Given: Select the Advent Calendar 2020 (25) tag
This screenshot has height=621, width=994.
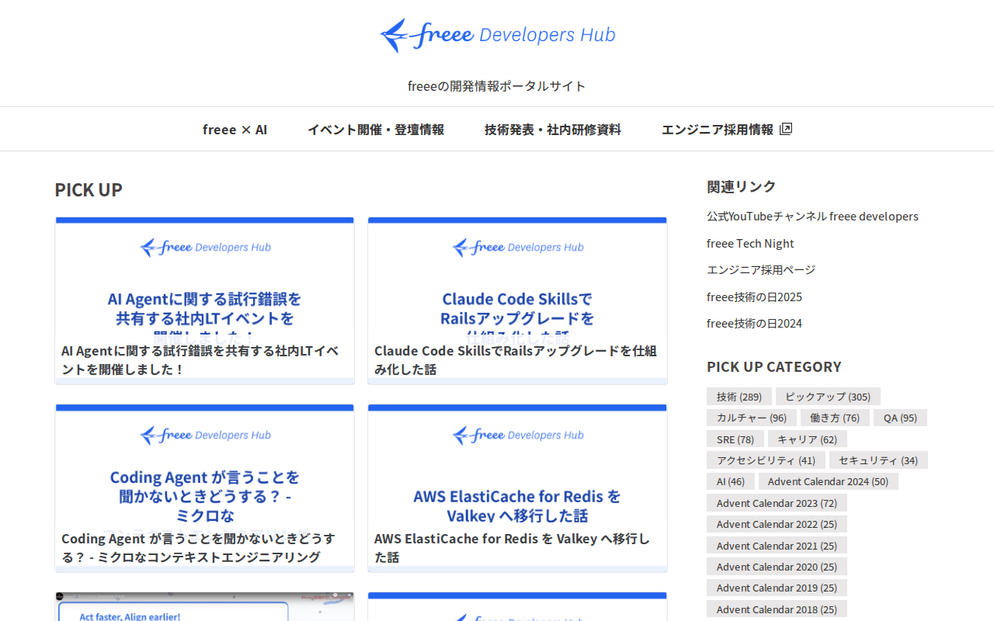Looking at the screenshot, I should (777, 567).
